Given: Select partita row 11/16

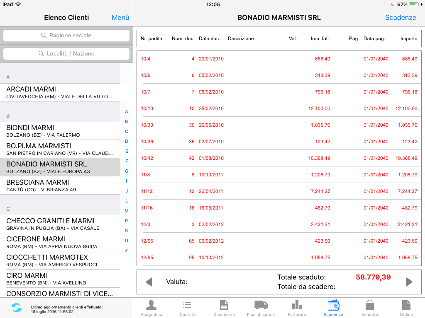Looking at the screenshot, I should pyautogui.click(x=279, y=208).
